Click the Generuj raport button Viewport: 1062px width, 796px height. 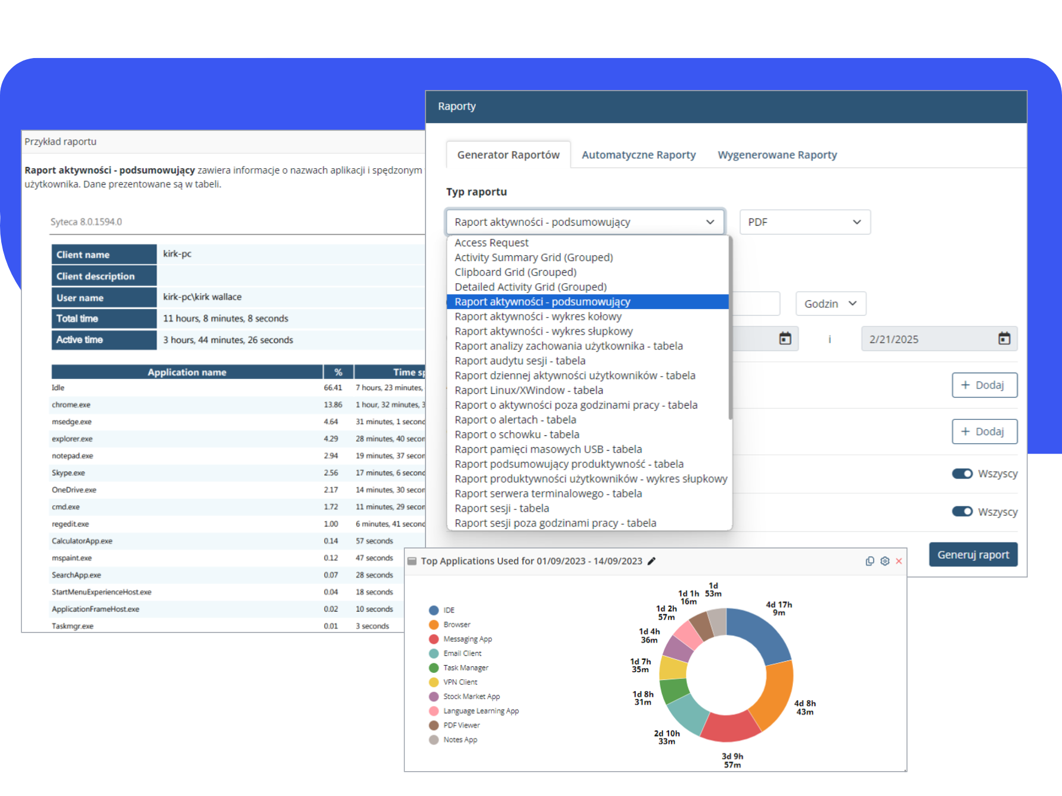tap(973, 555)
